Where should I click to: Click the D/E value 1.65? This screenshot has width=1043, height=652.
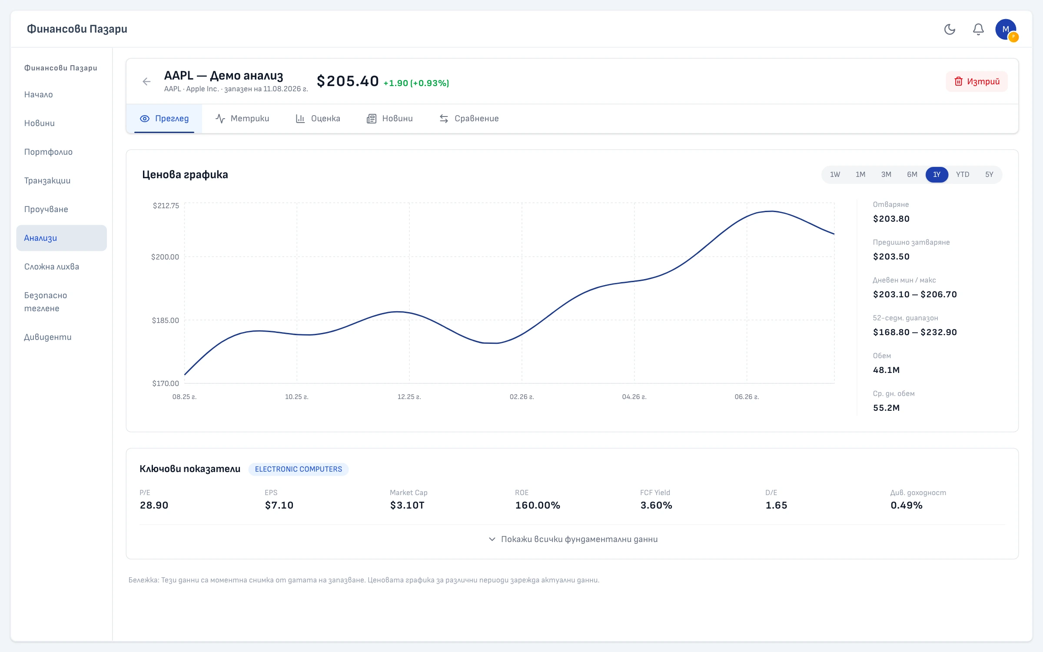click(x=776, y=505)
